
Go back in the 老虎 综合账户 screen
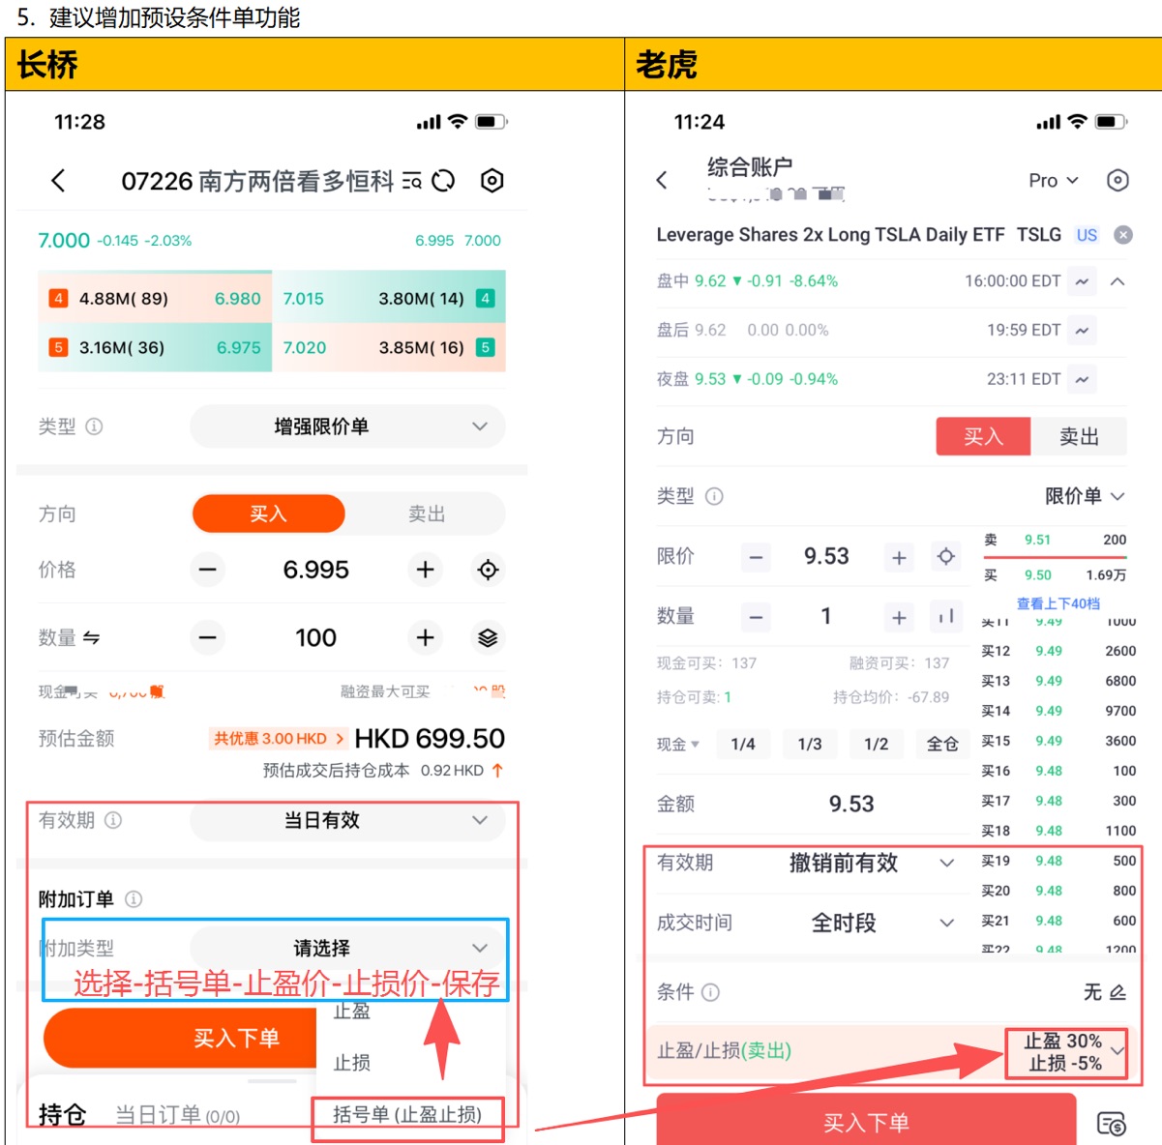click(x=662, y=180)
